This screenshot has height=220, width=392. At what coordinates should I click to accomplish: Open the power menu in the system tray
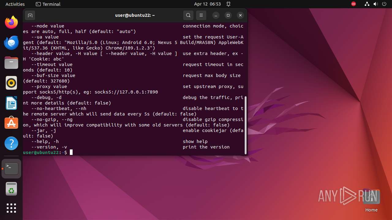(384, 4)
